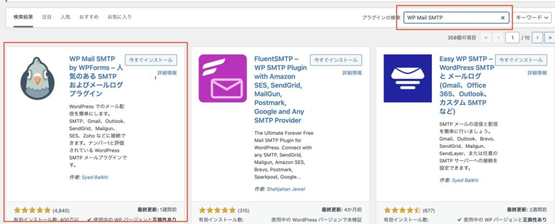Click Easy WP SMTP blue envelope icon
This screenshot has height=224, width=555.
408,78
